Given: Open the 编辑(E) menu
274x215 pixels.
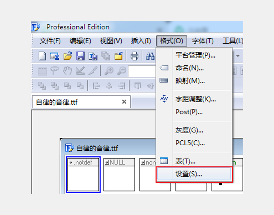Looking at the screenshot, I should 80,41.
